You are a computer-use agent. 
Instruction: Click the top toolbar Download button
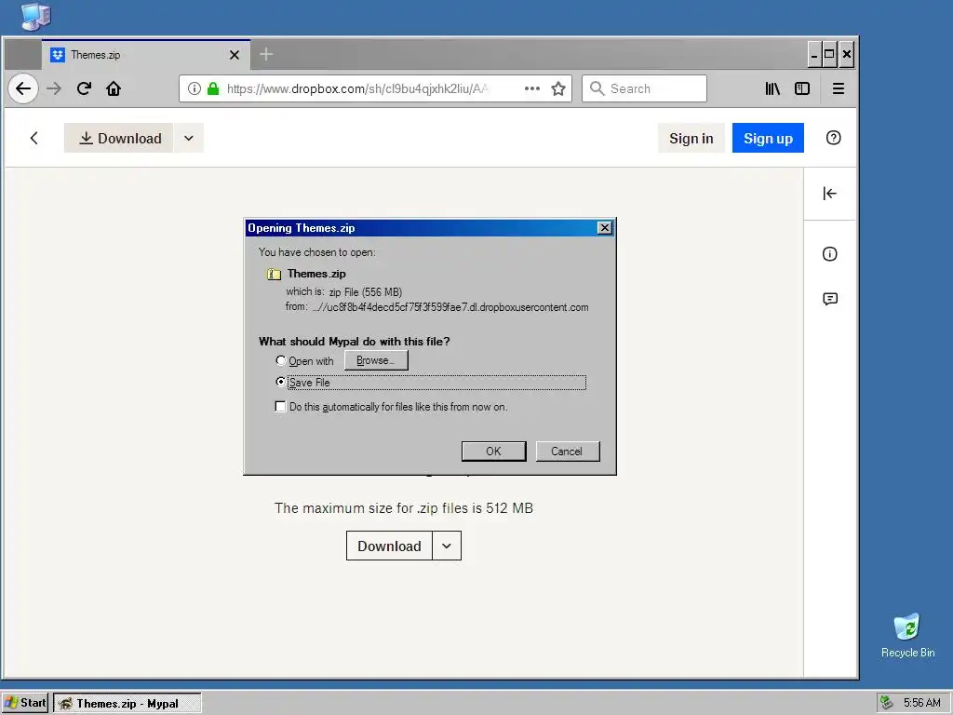pyautogui.click(x=119, y=138)
